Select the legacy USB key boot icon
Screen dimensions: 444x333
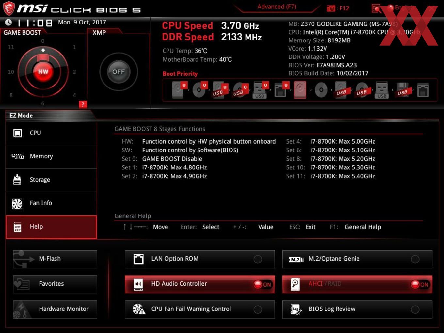pyautogui.click(x=382, y=90)
